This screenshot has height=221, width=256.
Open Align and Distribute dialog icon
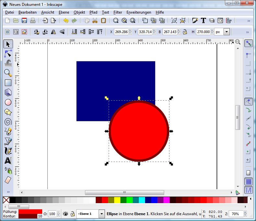pyautogui.click(x=229, y=20)
